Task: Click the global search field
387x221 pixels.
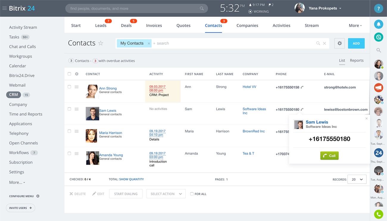Action: [134, 9]
